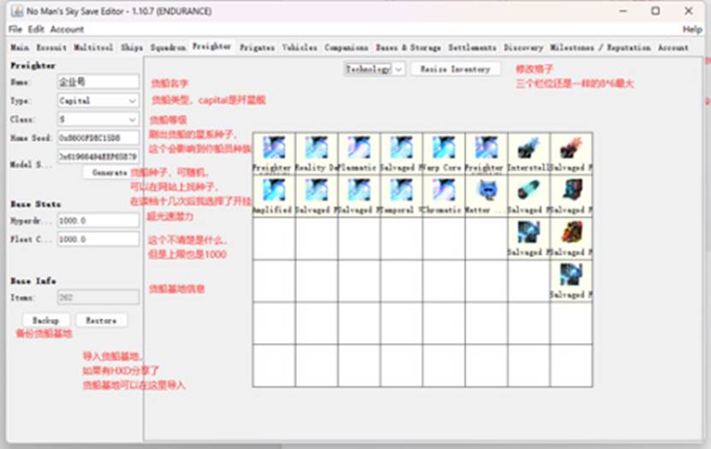
Task: Select the Salvaged item with dark cabinet icon
Action: [572, 196]
